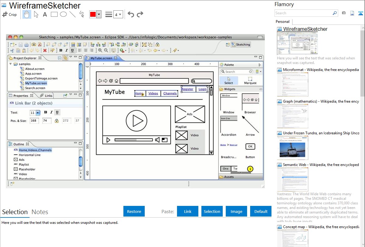The image size is (365, 247).
Task: Paste as Link button
Action: coord(188,211)
